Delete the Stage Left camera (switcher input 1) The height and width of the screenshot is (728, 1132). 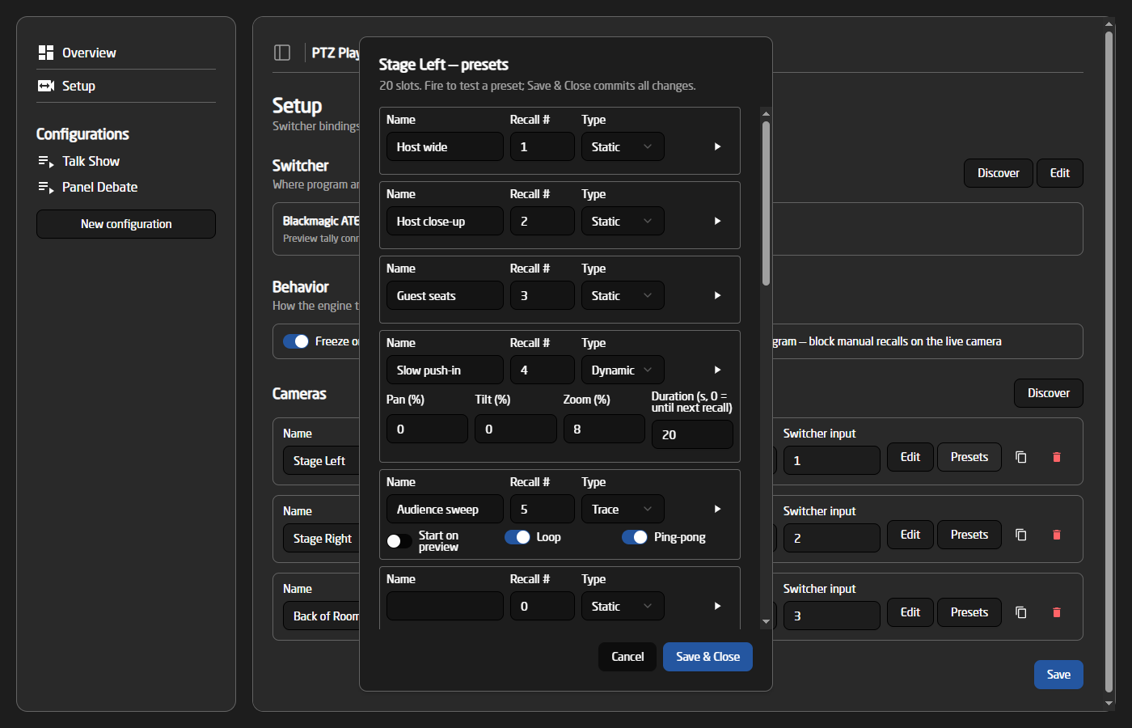[1056, 457]
